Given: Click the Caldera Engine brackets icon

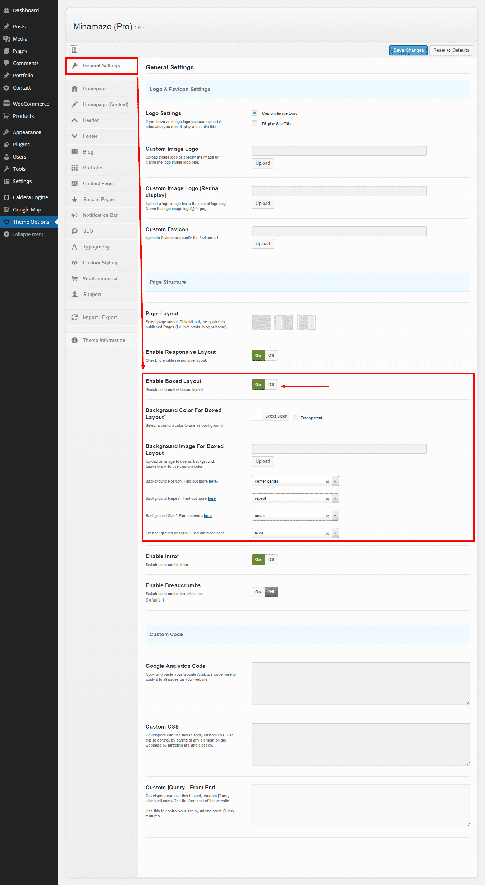Looking at the screenshot, I should (x=6, y=197).
